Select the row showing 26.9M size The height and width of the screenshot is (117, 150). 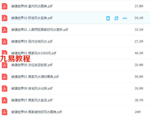click(75, 89)
